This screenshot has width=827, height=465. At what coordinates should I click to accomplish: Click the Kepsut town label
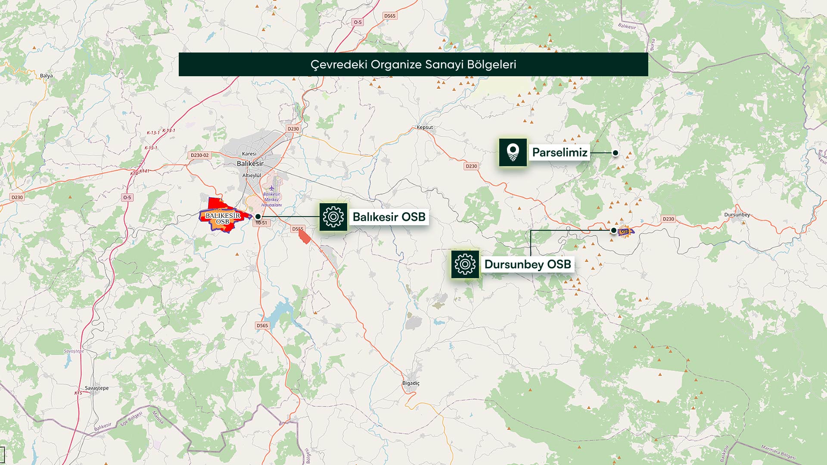[425, 127]
